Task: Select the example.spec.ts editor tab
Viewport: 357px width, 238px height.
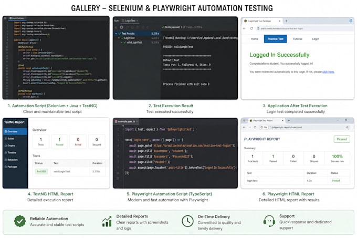Action: point(127,121)
